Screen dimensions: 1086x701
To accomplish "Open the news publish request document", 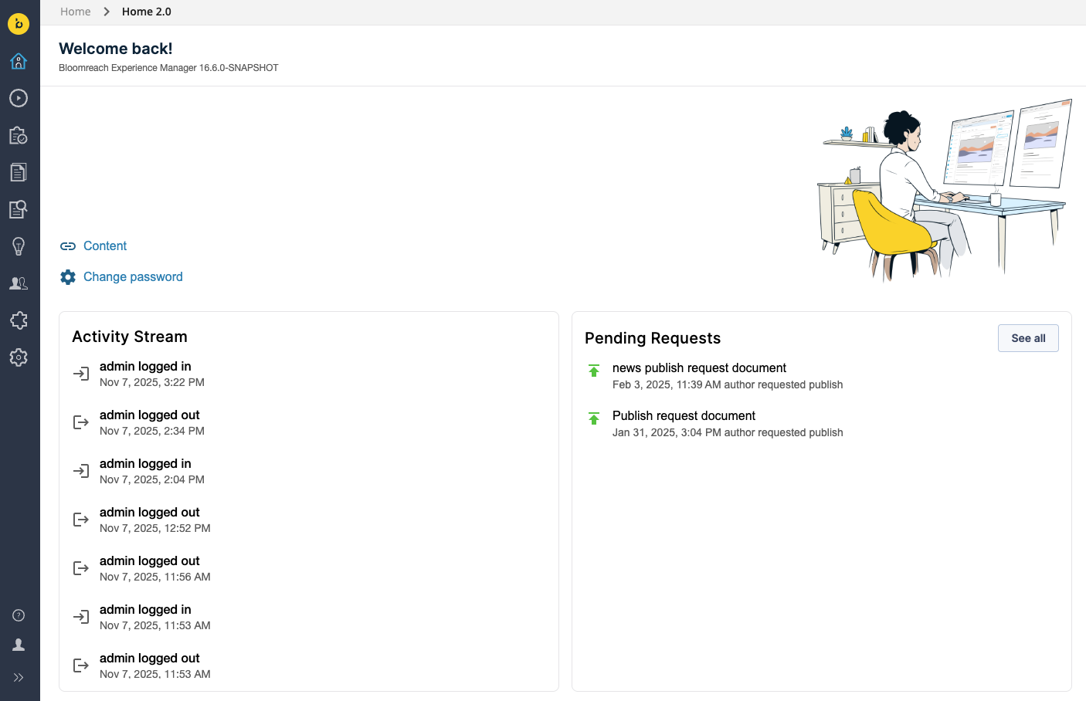I will click(x=699, y=368).
